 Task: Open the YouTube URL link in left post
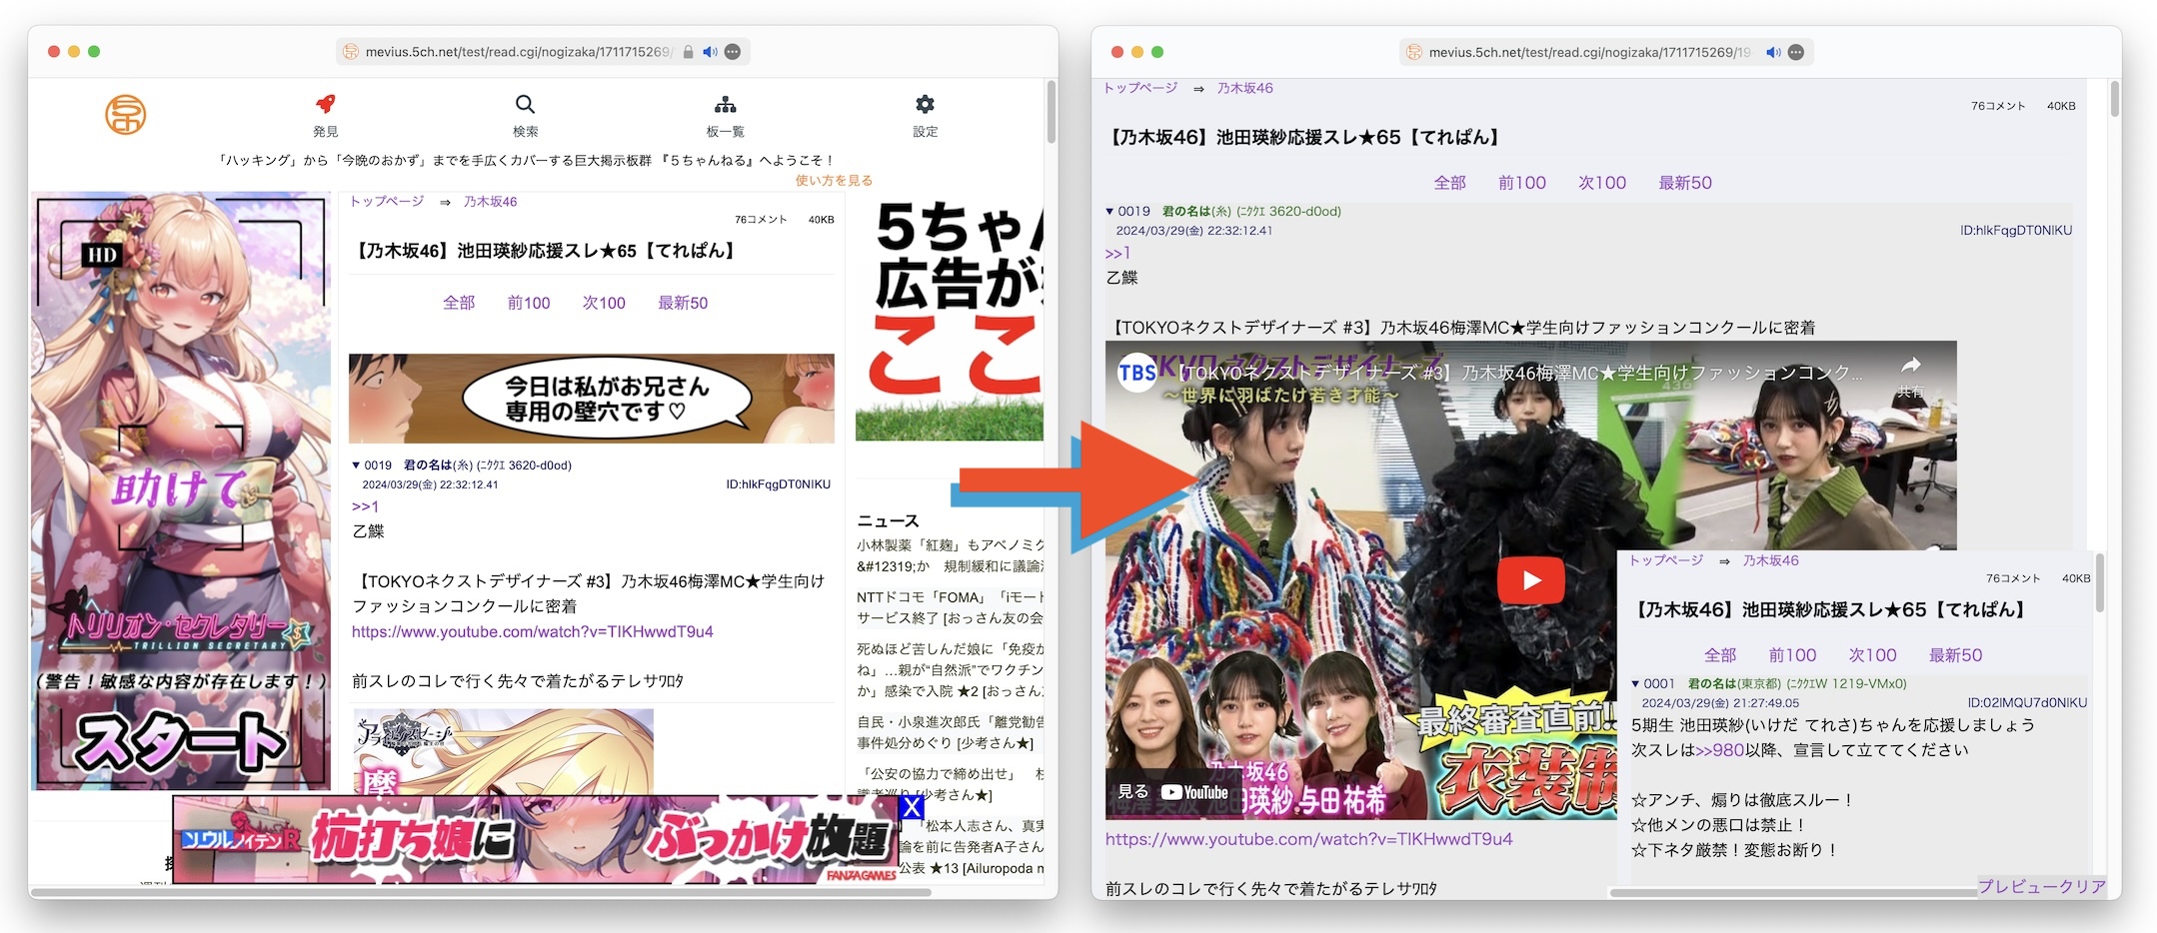click(x=532, y=631)
